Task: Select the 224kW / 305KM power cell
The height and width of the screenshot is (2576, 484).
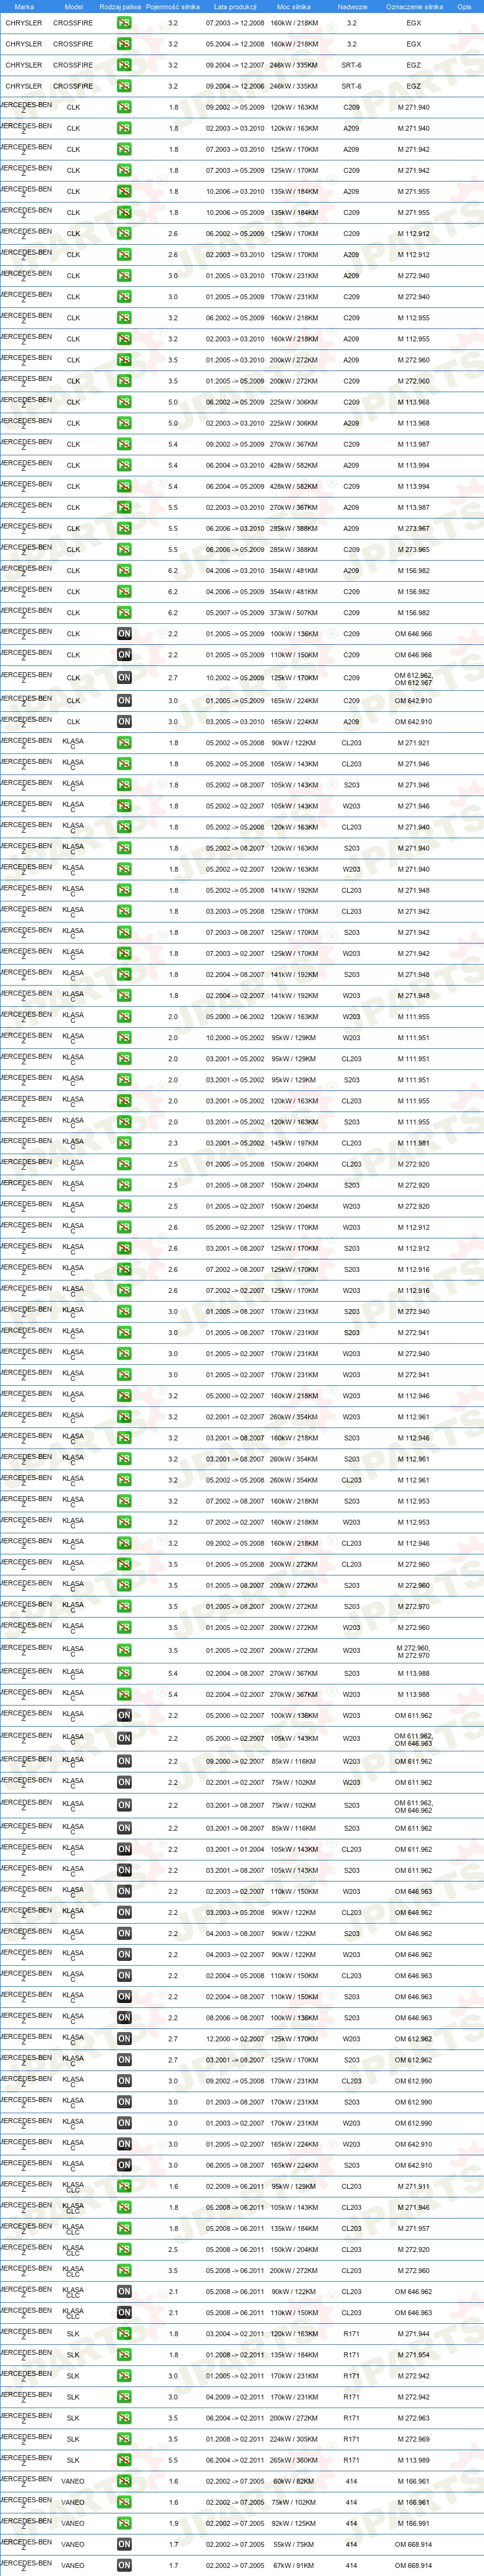Action: point(294,2439)
